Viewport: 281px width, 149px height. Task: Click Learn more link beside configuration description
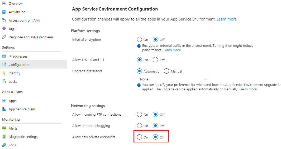[227, 19]
